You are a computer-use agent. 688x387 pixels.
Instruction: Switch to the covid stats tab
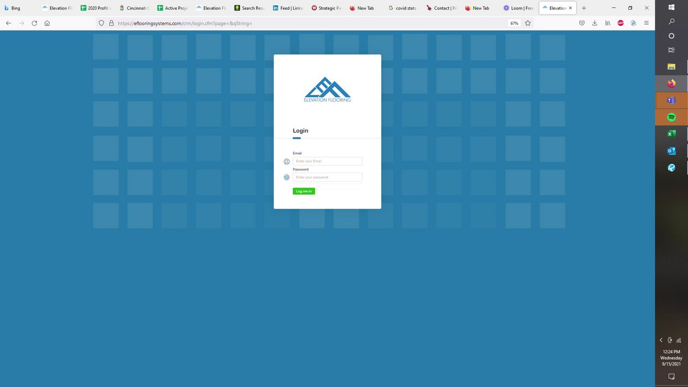[403, 8]
